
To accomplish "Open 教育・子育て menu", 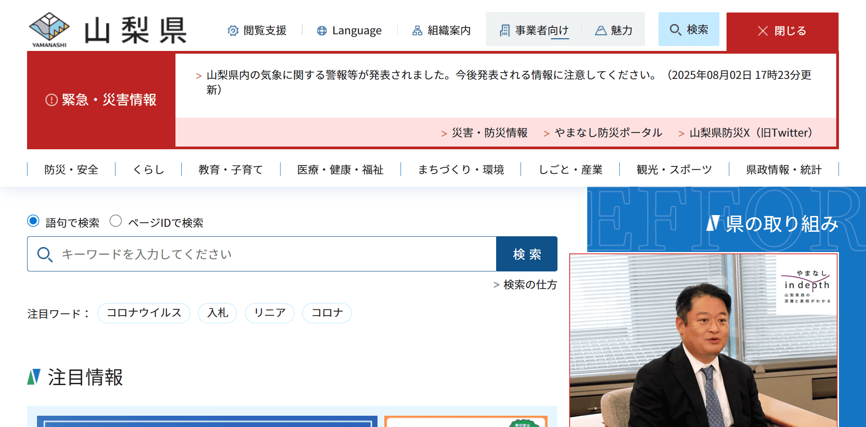I will (x=231, y=170).
